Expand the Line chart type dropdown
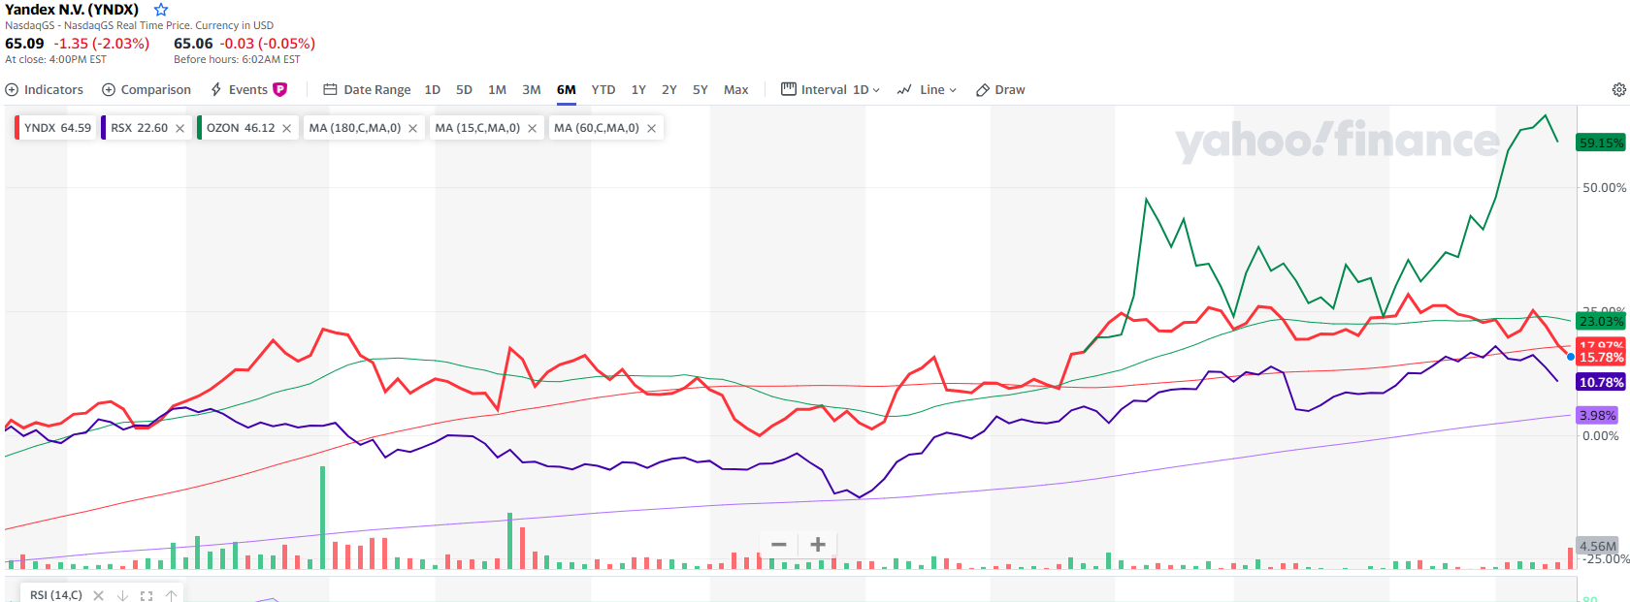Image resolution: width=1630 pixels, height=602 pixels. (927, 89)
